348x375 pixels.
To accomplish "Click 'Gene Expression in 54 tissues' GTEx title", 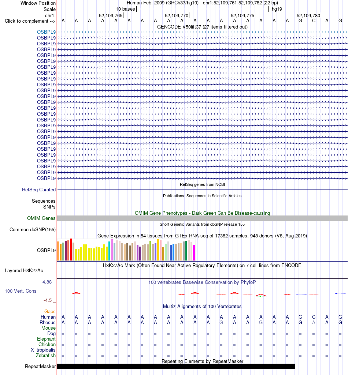I will (202, 236).
